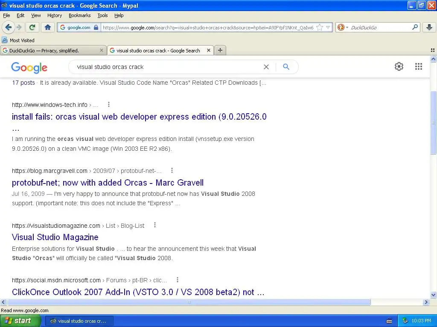Open options dots for visualstudiomagazine.com result
437x327 pixels.
(155, 225)
